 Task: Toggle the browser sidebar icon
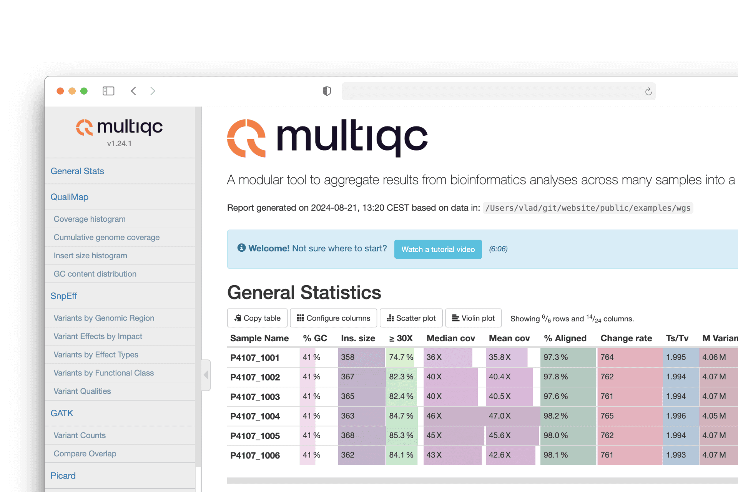click(x=108, y=91)
